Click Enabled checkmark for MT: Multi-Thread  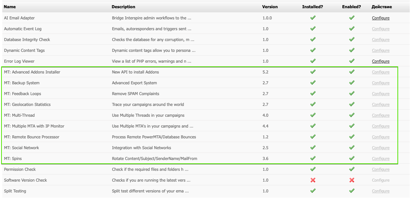351,115
